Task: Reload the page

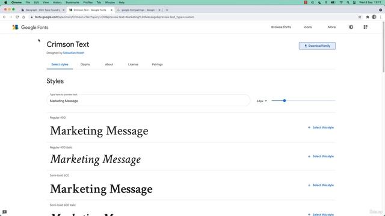Action: (x=17, y=17)
